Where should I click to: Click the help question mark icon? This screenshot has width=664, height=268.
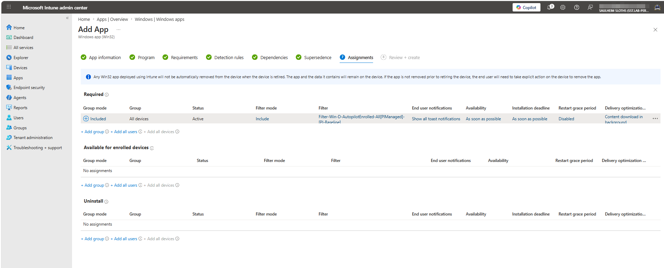pos(577,7)
